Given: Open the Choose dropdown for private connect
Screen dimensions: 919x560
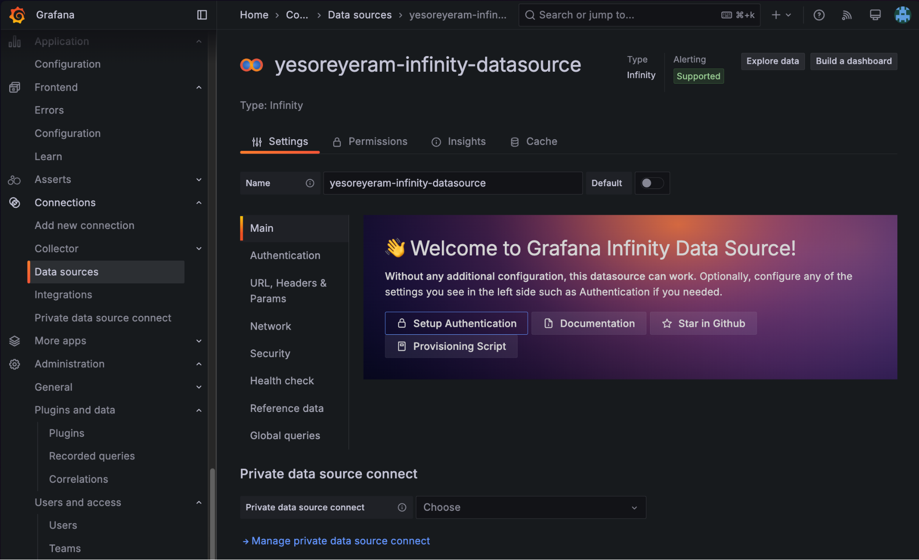Looking at the screenshot, I should click(530, 507).
